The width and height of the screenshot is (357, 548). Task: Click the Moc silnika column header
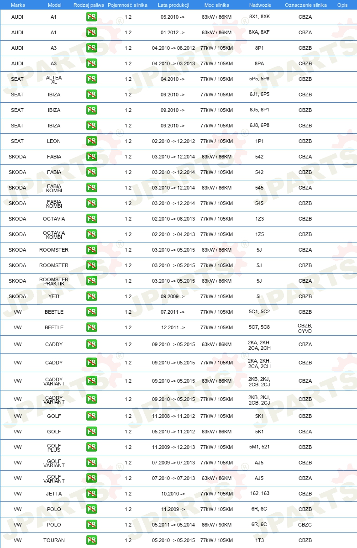[217, 5]
